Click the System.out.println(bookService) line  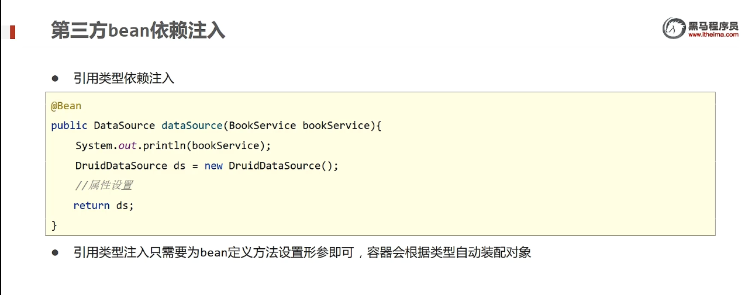(x=173, y=145)
